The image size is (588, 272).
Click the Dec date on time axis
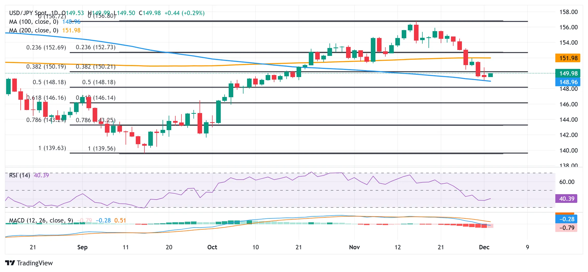tap(484, 247)
